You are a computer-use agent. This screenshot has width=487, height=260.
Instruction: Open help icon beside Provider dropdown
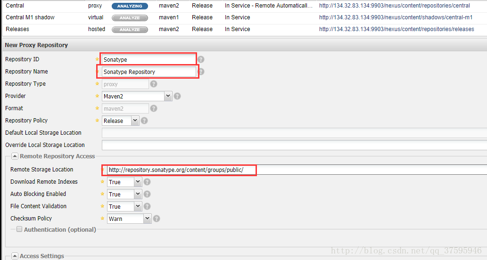pos(177,96)
